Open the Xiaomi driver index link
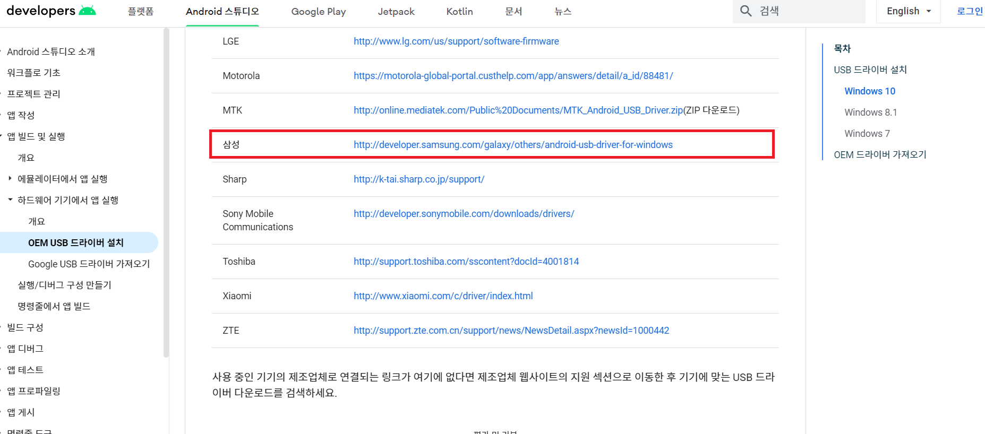 [443, 296]
